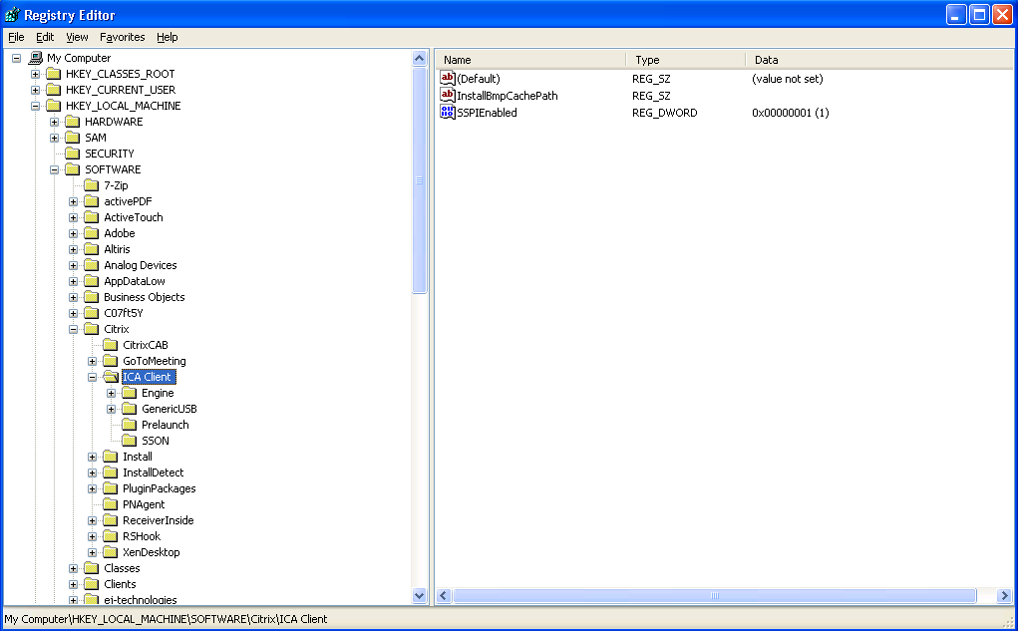
Task: Expand the InstallDetect key
Action: point(92,473)
